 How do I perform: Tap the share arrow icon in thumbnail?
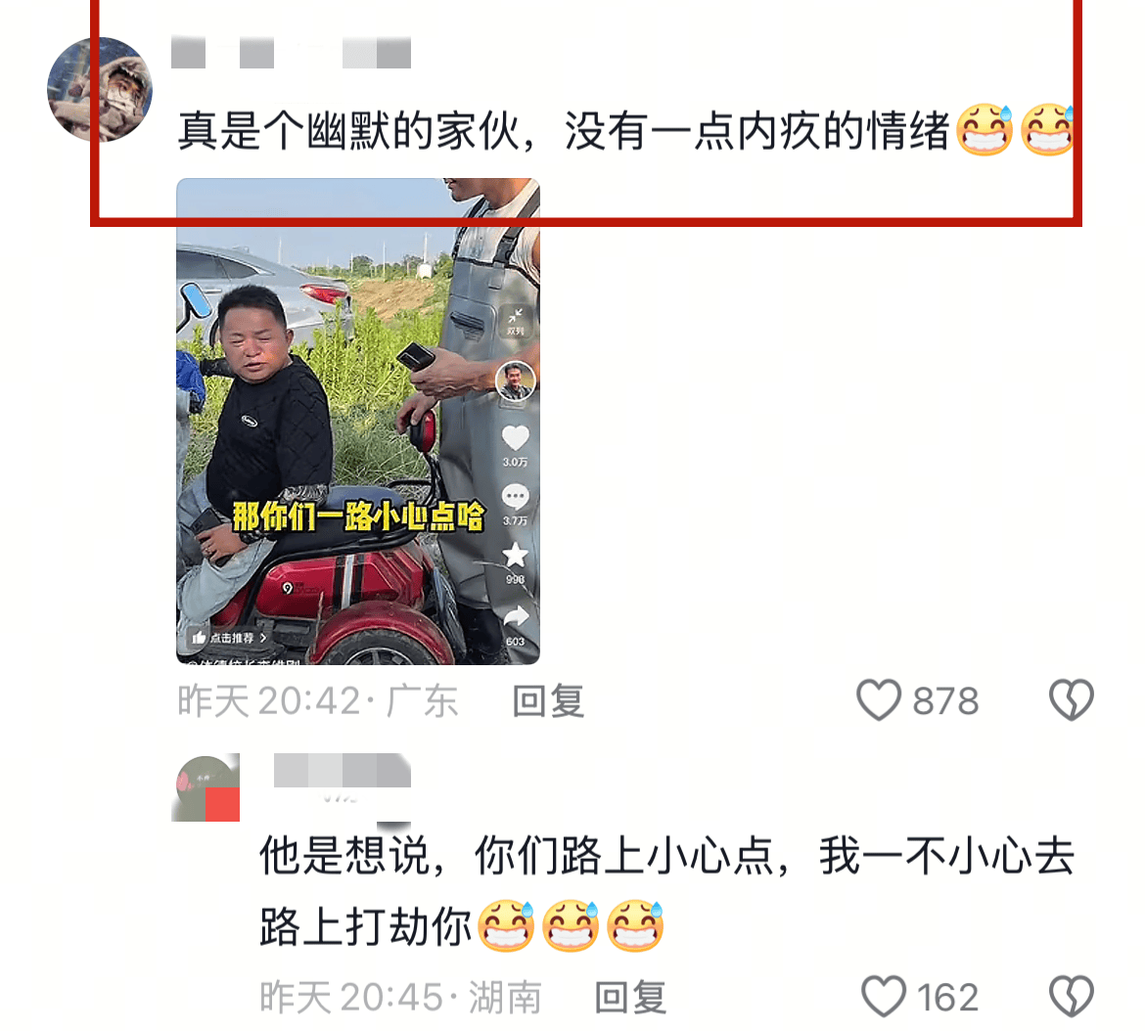point(516,617)
